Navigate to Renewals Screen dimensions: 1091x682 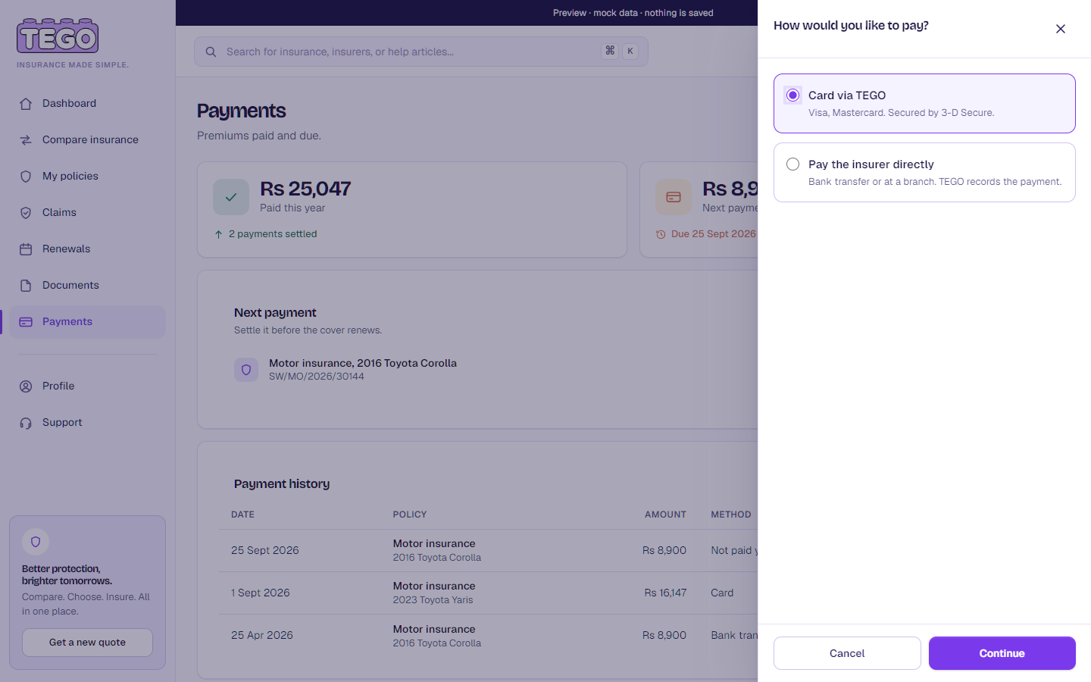click(x=87, y=249)
